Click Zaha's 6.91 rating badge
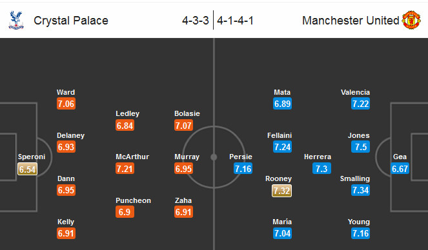Image resolution: width=428 pixels, height=250 pixels. point(184,212)
